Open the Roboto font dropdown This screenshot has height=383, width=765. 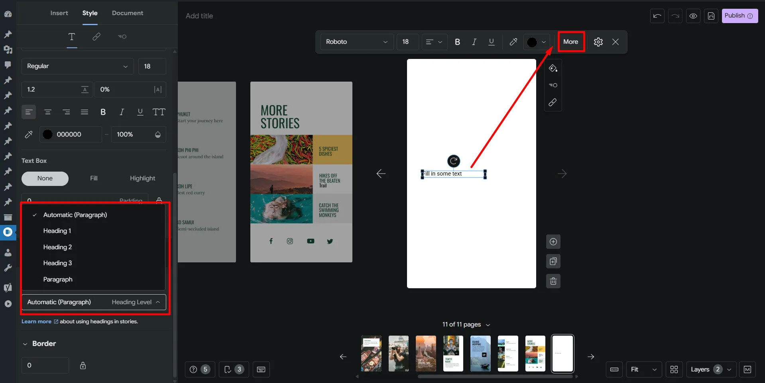(356, 42)
